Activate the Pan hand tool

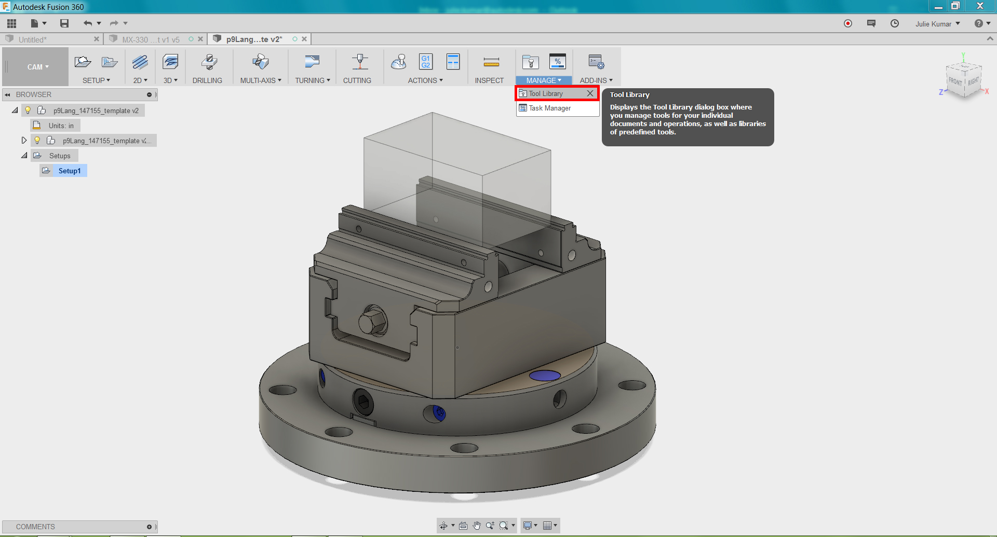tap(477, 526)
